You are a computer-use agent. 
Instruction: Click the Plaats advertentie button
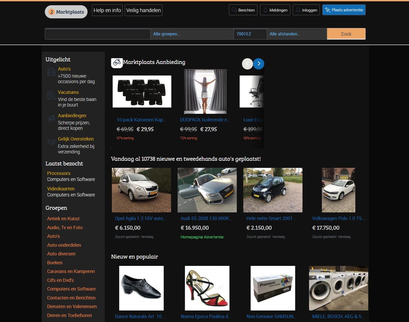coord(344,10)
